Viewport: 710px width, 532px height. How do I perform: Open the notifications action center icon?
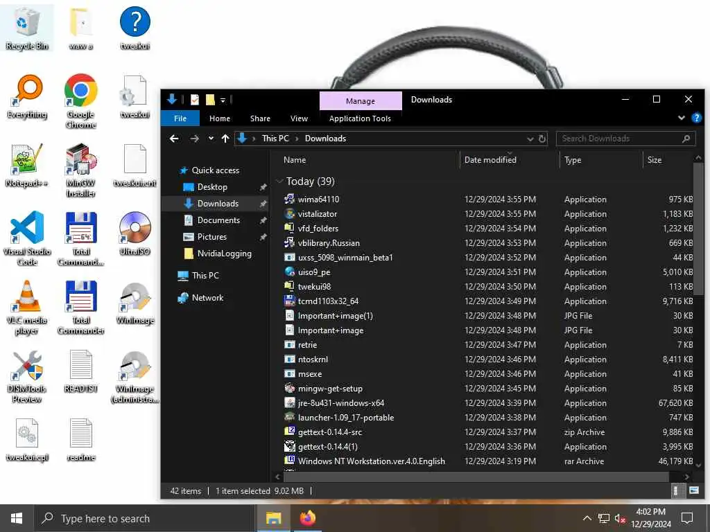687,518
